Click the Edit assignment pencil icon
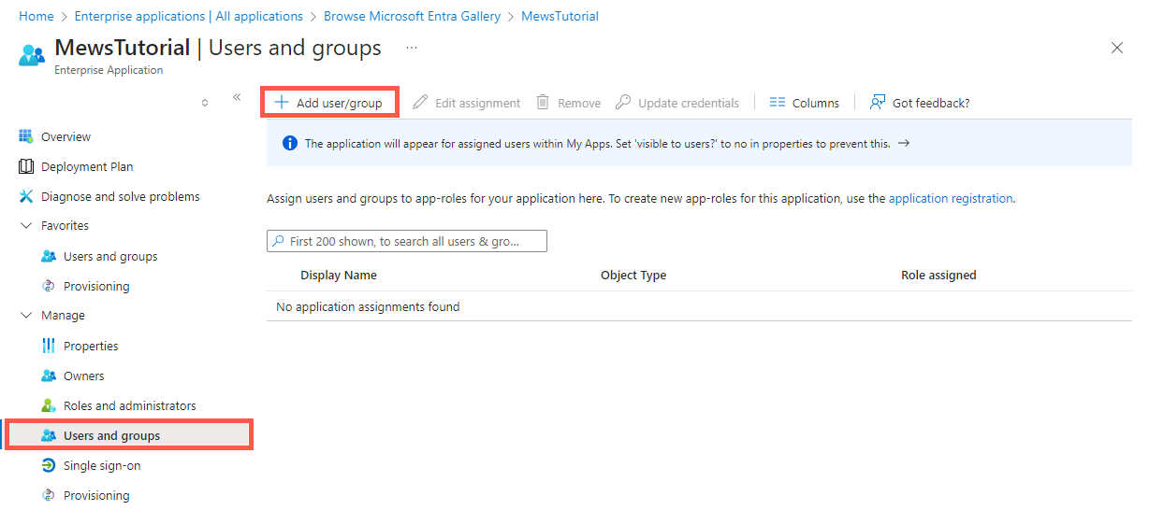The height and width of the screenshot is (510, 1149). [x=420, y=103]
